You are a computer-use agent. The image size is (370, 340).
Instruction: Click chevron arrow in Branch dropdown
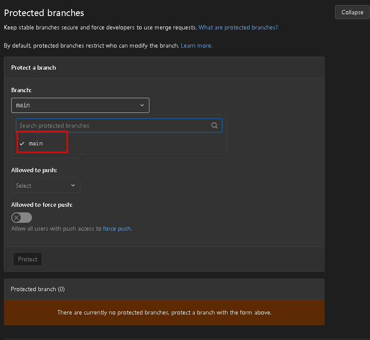[x=142, y=105]
